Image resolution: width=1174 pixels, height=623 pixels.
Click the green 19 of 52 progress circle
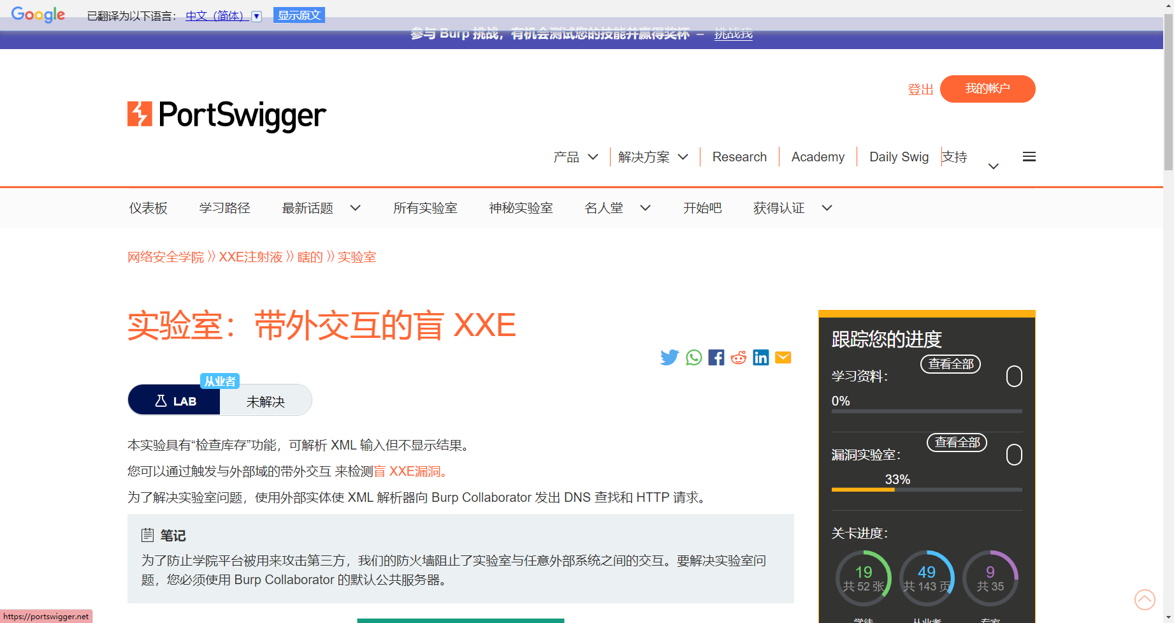[864, 578]
